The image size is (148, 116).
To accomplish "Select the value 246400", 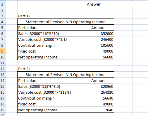I will [x=98, y=39].
